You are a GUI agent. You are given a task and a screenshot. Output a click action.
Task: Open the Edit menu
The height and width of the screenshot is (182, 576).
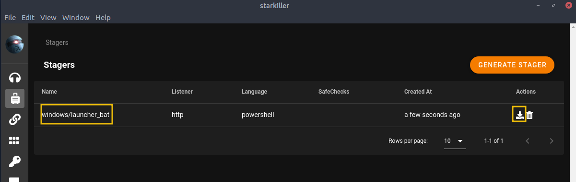pyautogui.click(x=28, y=18)
